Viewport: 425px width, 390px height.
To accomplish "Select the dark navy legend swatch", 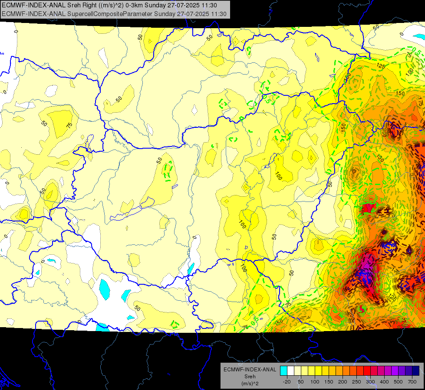I will (416, 370).
